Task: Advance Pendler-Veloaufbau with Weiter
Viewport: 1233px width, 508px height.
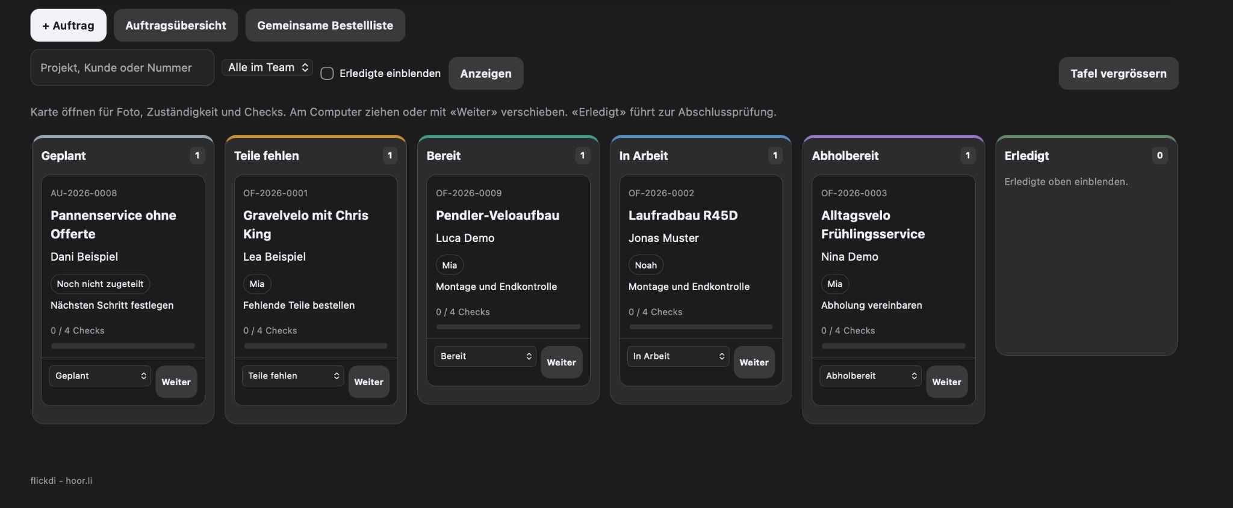Action: coord(562,362)
